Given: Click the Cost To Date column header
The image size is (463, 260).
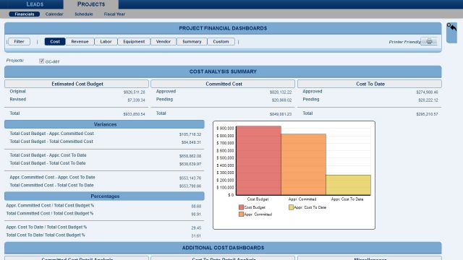Looking at the screenshot, I should point(370,84).
